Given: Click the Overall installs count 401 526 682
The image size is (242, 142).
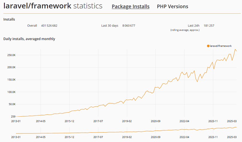Looking at the screenshot, I should tap(49, 25).
